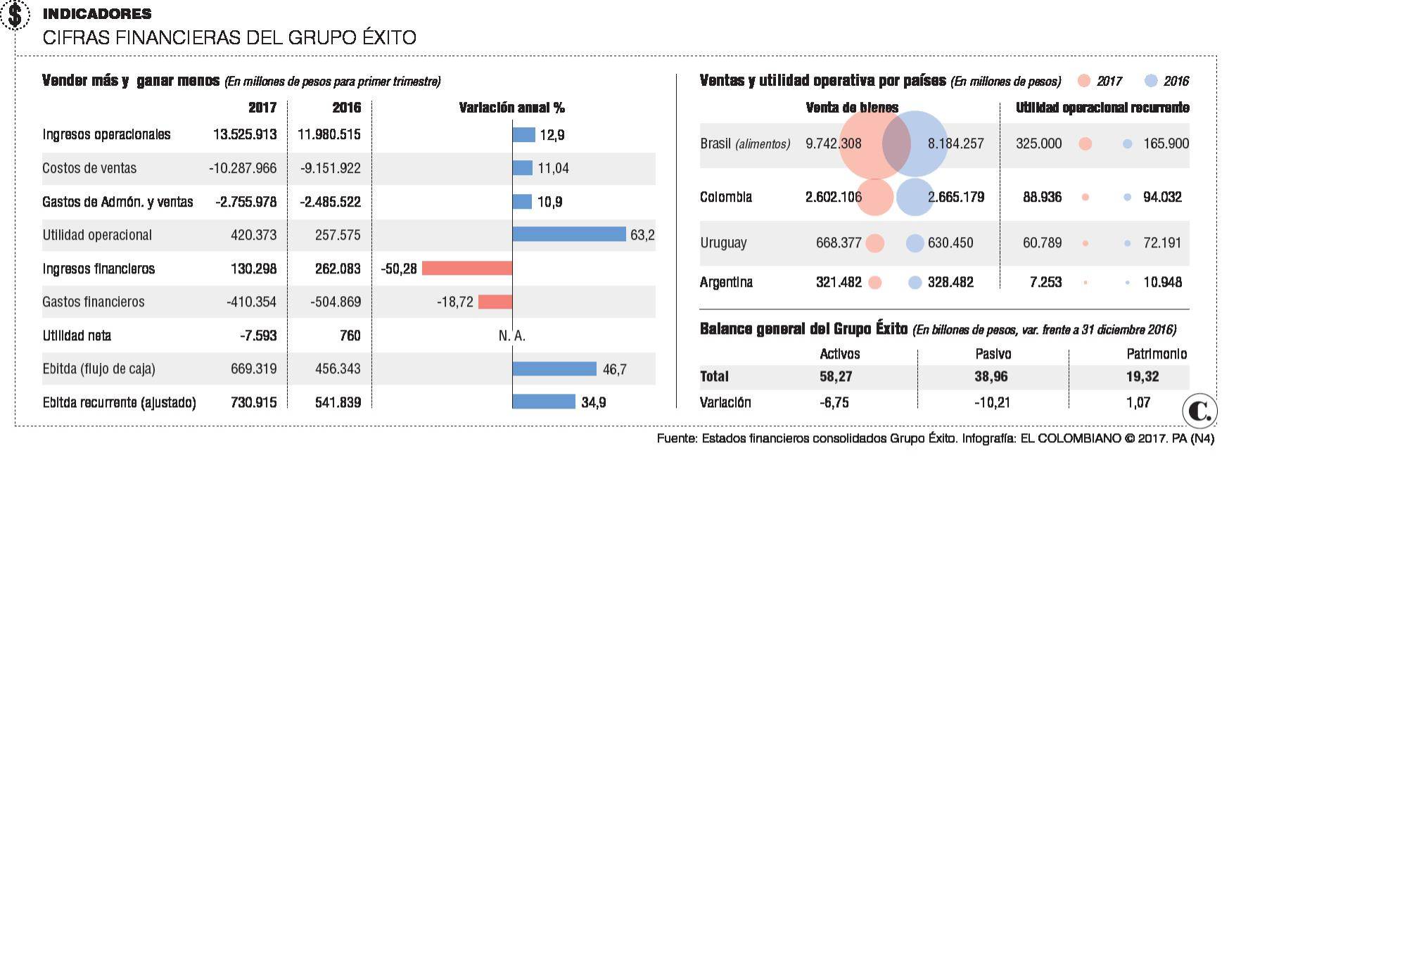Click the Ingresos operacionales 12,9 bar
1407x962 pixels.
pyautogui.click(x=524, y=134)
